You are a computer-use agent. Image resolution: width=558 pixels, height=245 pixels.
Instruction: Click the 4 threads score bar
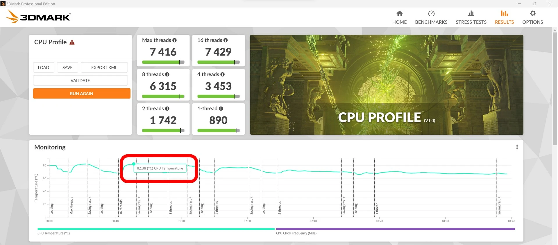218,96
